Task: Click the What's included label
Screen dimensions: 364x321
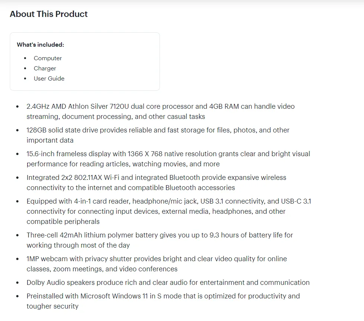Action: pos(40,44)
